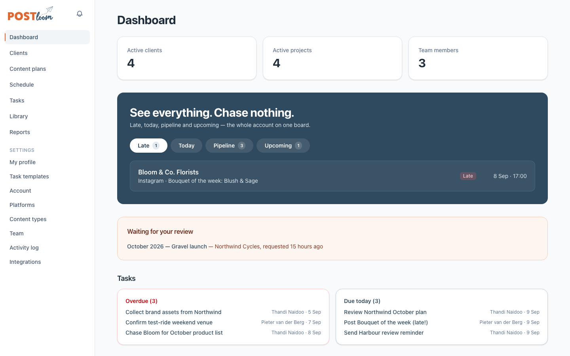The width and height of the screenshot is (570, 356).
Task: Click the Due today (3) heading
Action: [x=362, y=301]
